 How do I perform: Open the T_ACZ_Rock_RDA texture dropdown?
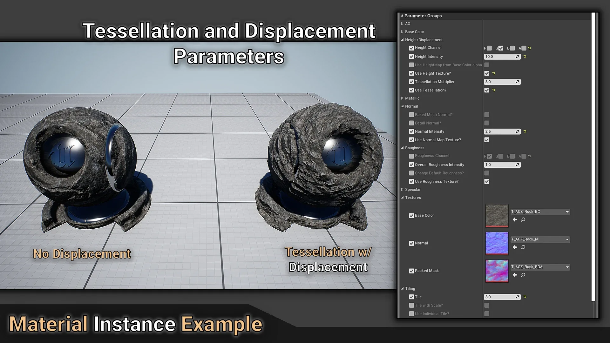coord(567,267)
